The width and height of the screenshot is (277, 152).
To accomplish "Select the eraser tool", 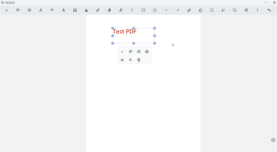I will [109, 10].
